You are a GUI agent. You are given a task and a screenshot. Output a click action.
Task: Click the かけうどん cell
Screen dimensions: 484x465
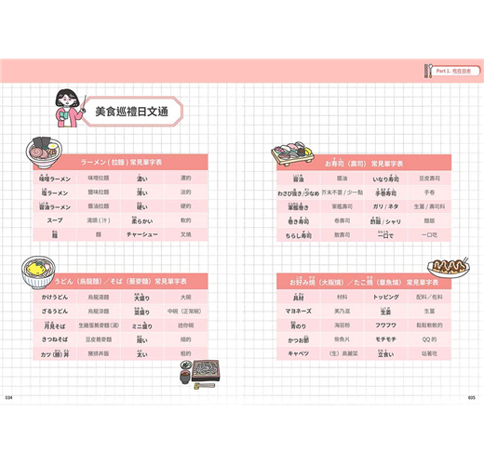pyautogui.click(x=55, y=297)
